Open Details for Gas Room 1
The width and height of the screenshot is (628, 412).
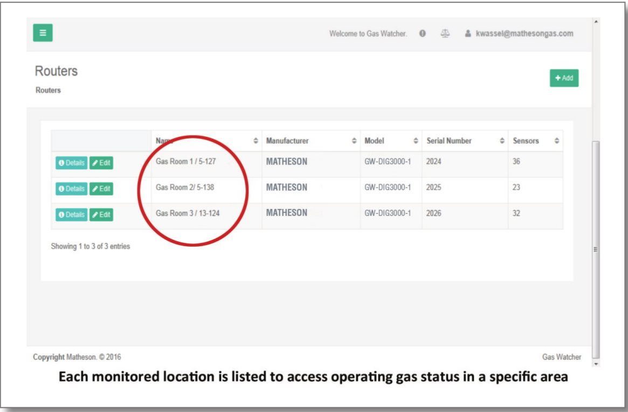coord(71,163)
